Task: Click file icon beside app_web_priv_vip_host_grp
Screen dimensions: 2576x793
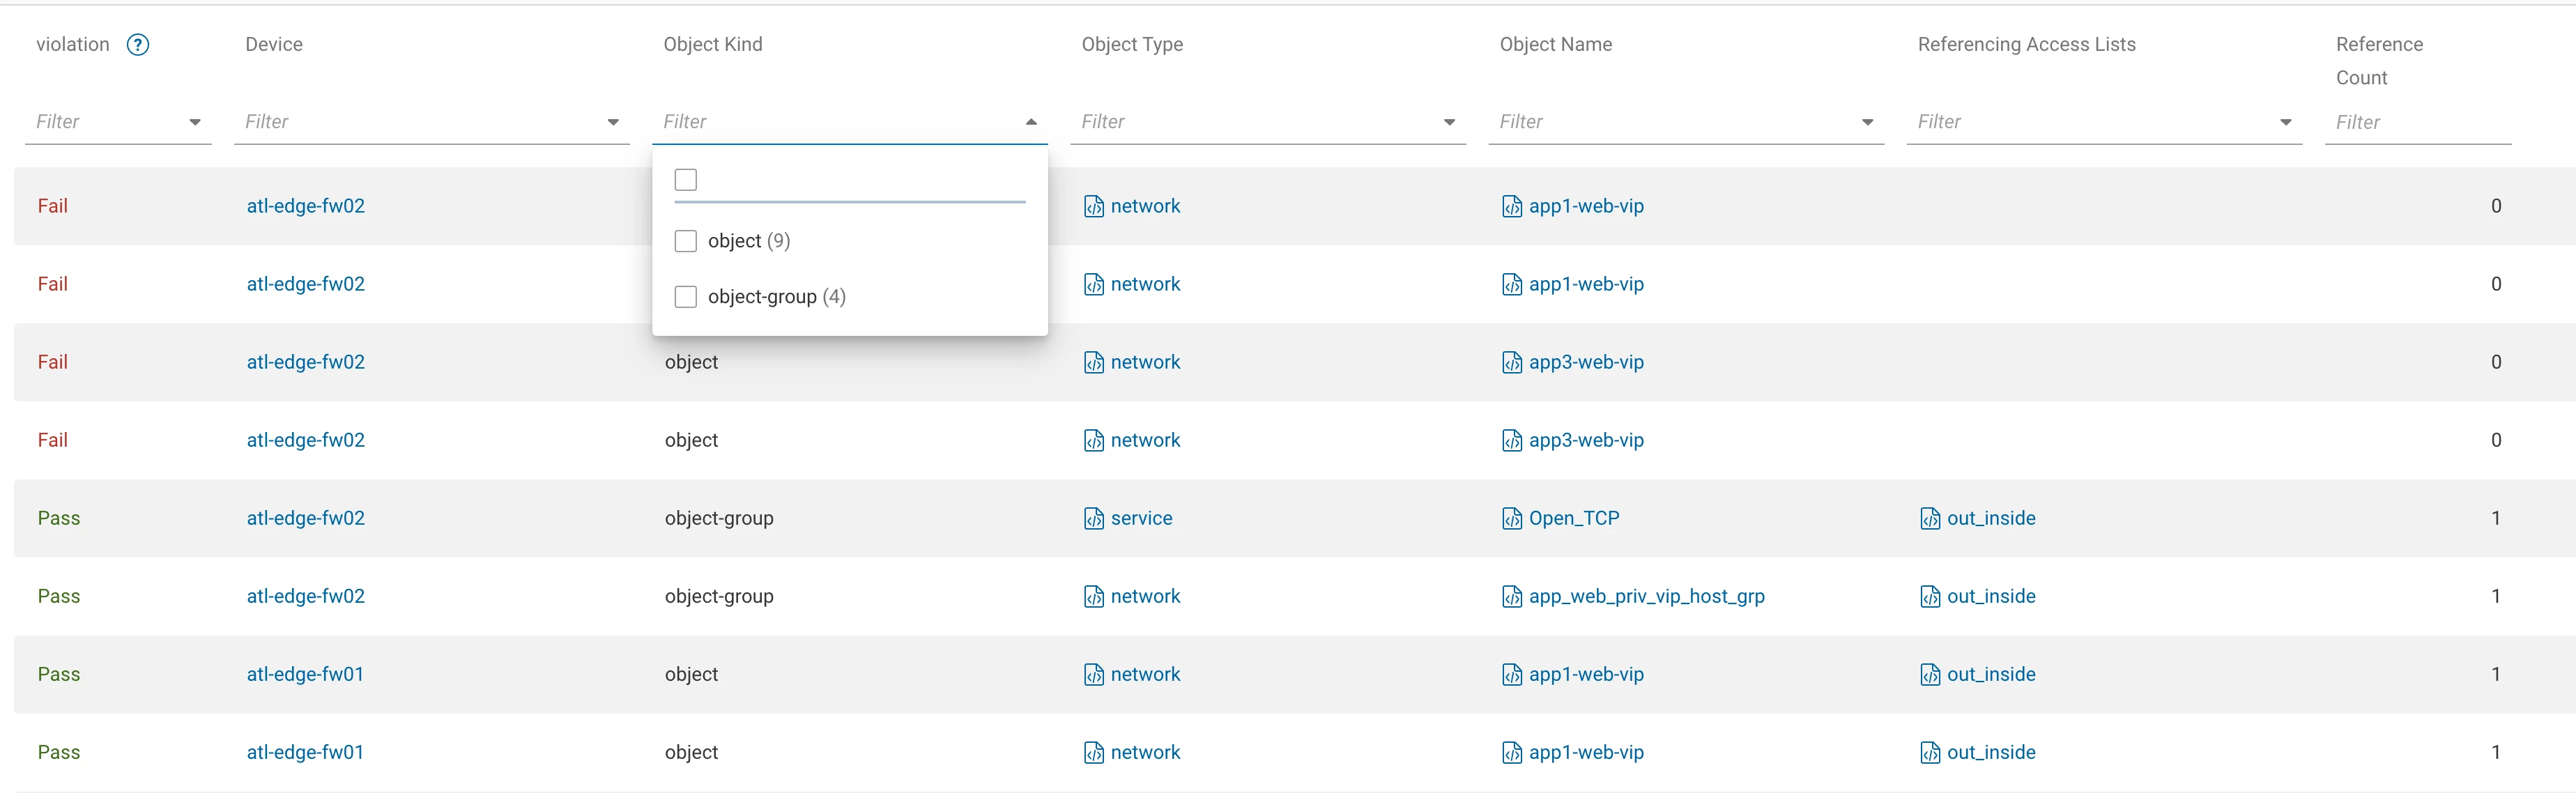Action: pyautogui.click(x=1511, y=596)
